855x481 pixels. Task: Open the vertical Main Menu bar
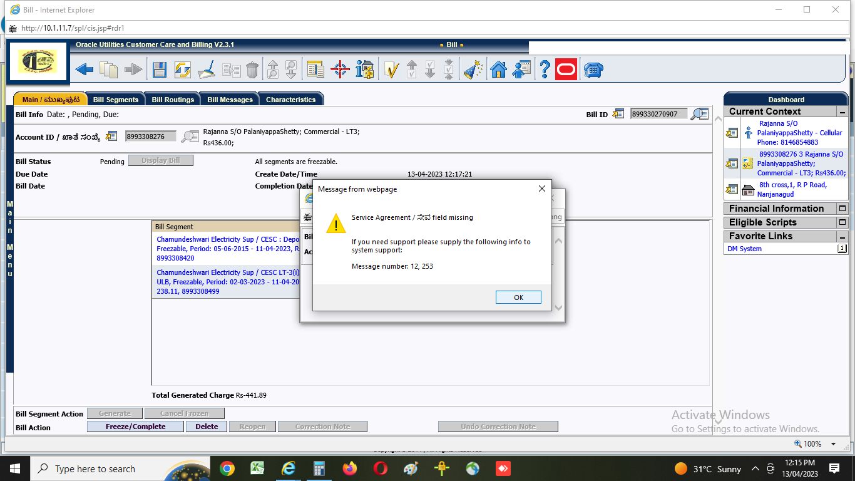click(9, 239)
